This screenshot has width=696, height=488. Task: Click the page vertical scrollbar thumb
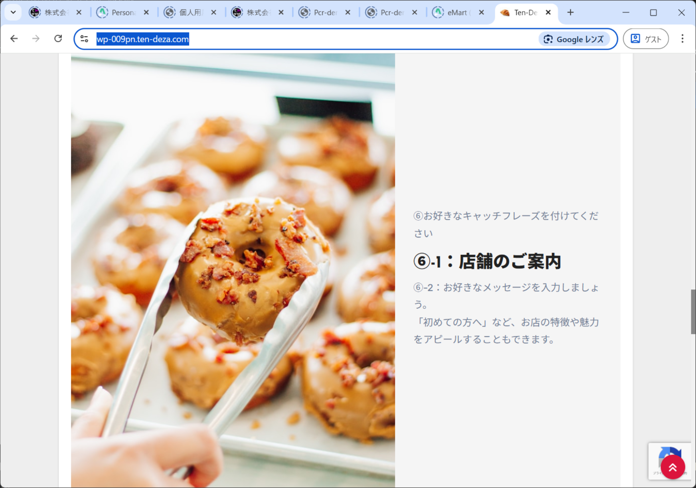[693, 311]
